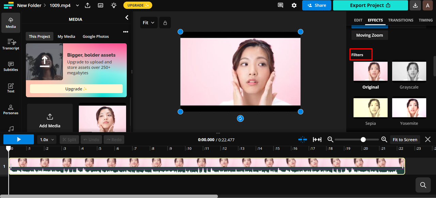The width and height of the screenshot is (436, 198).
Task: Open the Fit canvas zoom dropdown
Action: [149, 23]
